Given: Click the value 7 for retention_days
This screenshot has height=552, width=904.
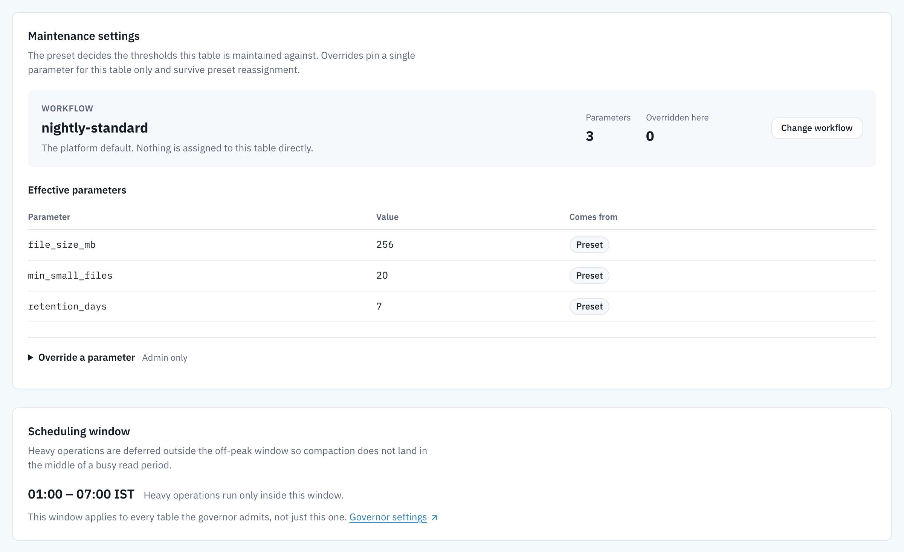Looking at the screenshot, I should tap(379, 306).
